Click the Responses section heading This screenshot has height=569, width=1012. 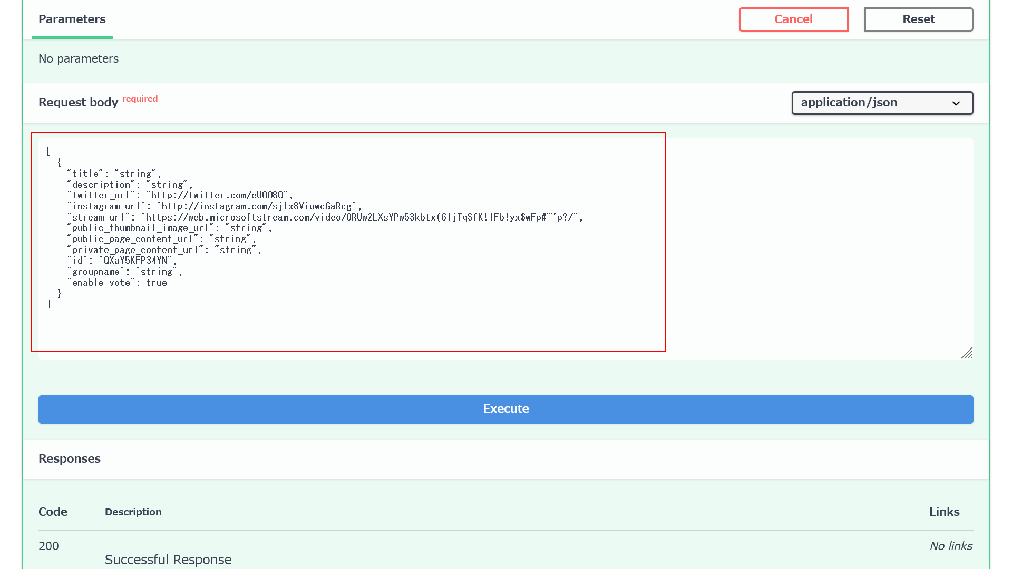coord(70,459)
